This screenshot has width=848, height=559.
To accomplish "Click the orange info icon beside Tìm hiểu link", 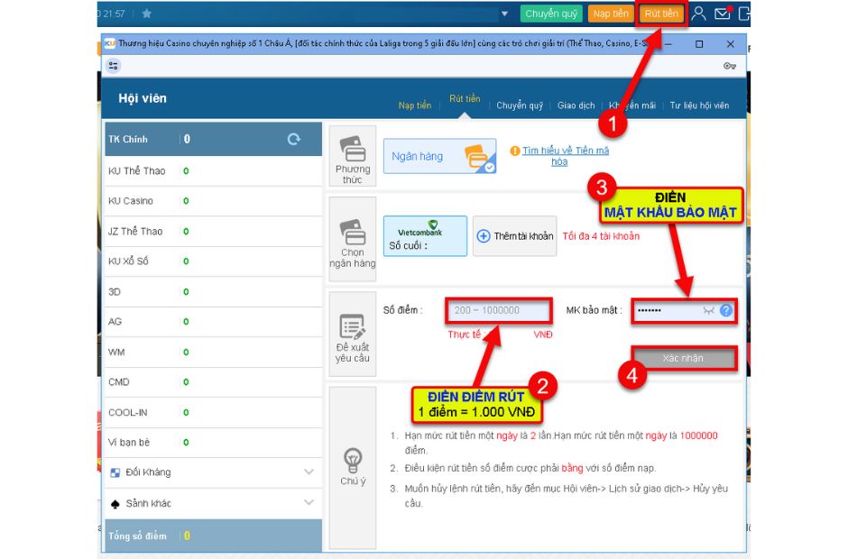I will click(x=515, y=151).
